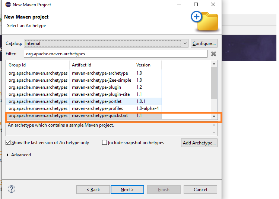Go to the previous page with the Back button
The width and height of the screenshot is (279, 199).
click(93, 190)
